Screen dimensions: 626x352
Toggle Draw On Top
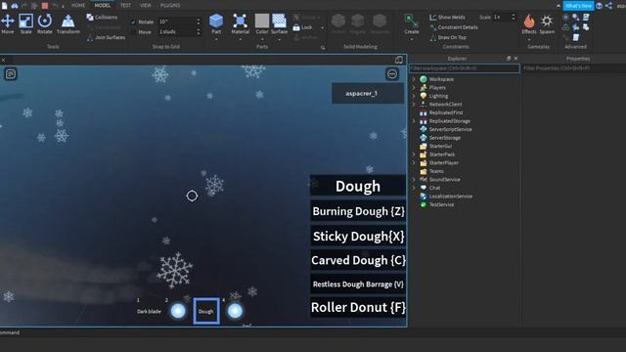(448, 37)
